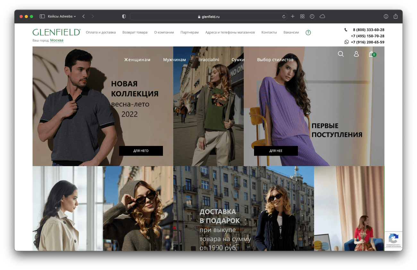Open Адреса и телефоны магазинов
Image resolution: width=417 pixels, height=270 pixels.
(230, 32)
